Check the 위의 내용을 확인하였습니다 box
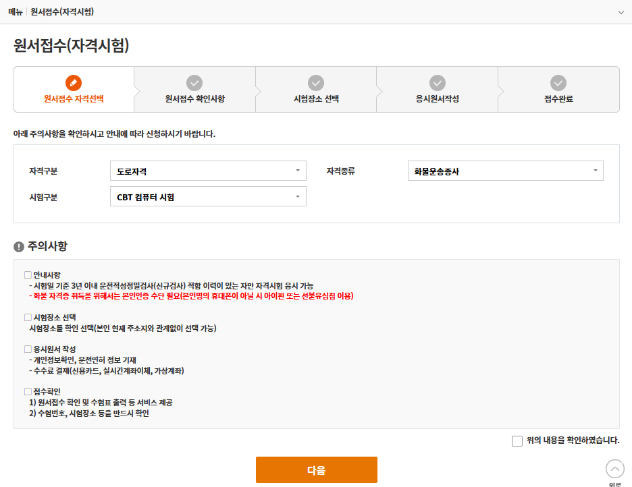Screen dimensions: 632x487 517,440
